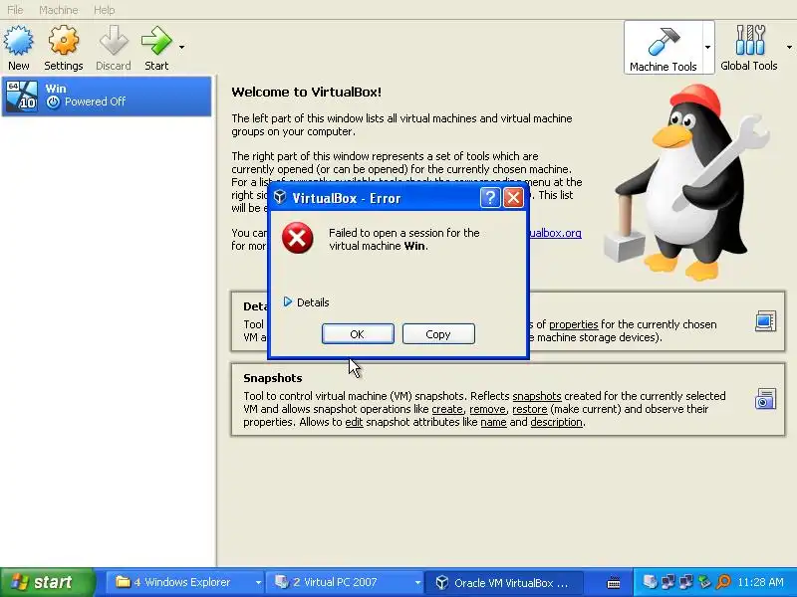The width and height of the screenshot is (797, 597).
Task: Click the 'remove' link in Snapshots description
Action: (x=487, y=409)
